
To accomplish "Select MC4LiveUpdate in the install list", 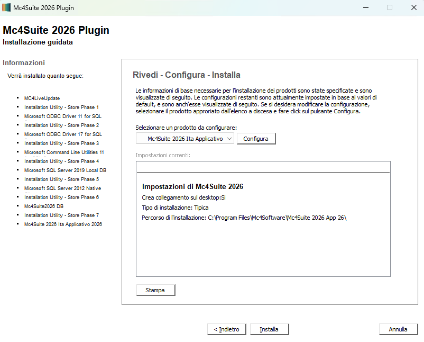I will pos(42,98).
